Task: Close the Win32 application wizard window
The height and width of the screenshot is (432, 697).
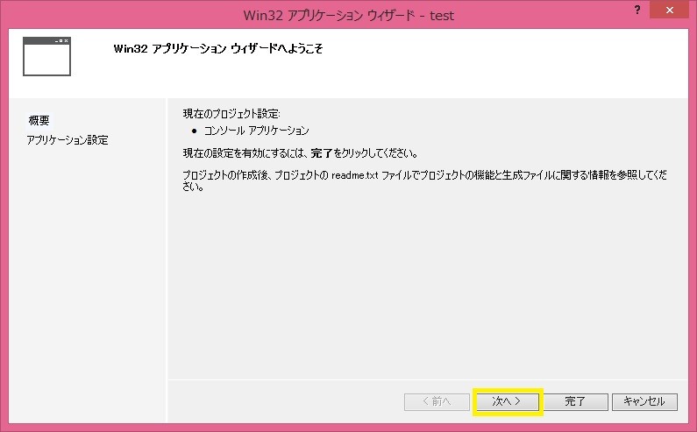Action: pyautogui.click(x=670, y=10)
